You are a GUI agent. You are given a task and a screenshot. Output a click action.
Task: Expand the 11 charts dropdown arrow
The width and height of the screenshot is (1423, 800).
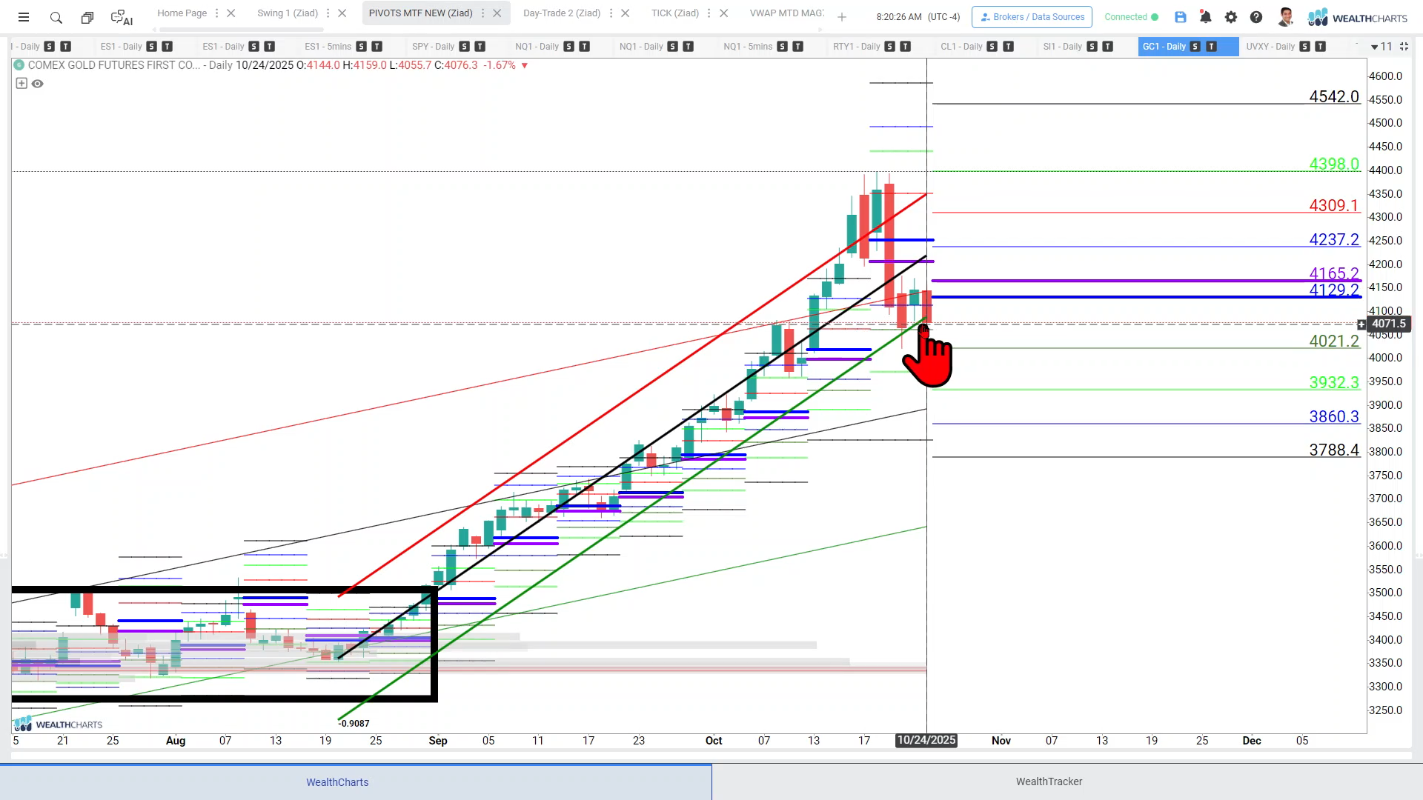pos(1375,47)
